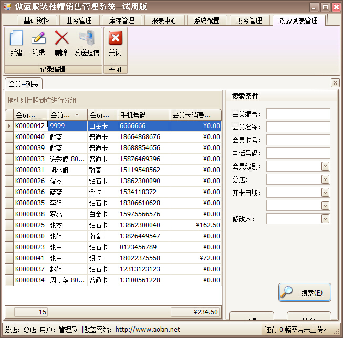
Task: Click the 搜索(F) magnifier search button
Action: (x=305, y=292)
